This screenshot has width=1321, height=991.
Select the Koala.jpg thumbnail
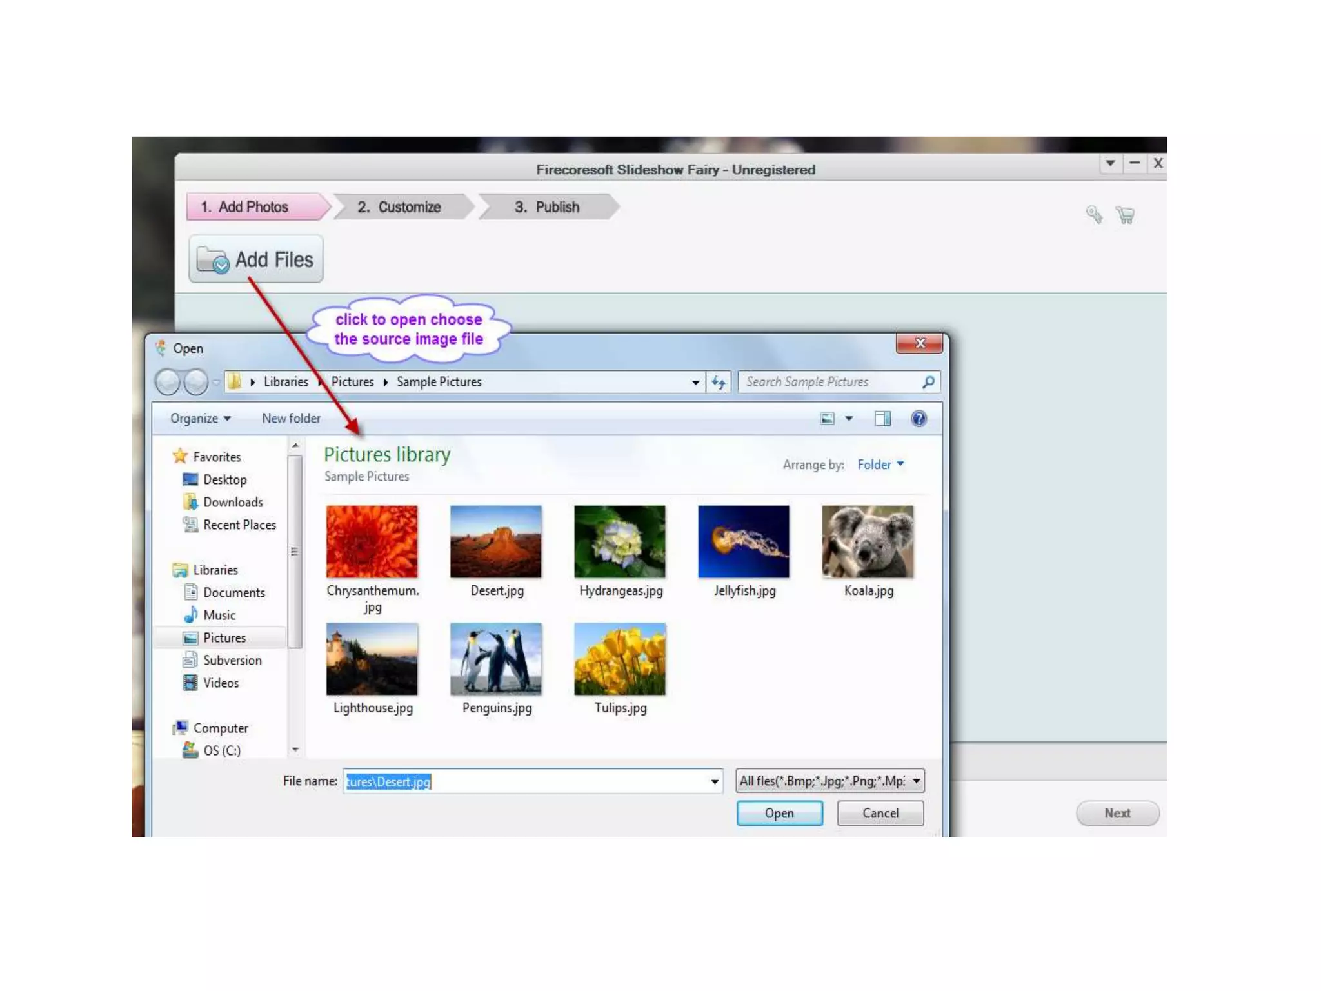(x=868, y=542)
